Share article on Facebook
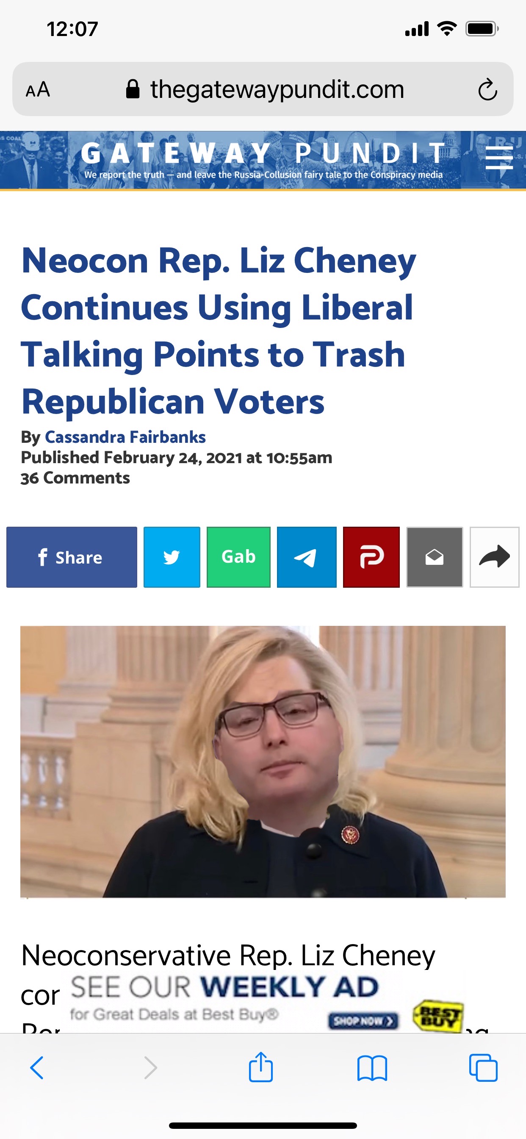This screenshot has width=526, height=1139. point(72,557)
